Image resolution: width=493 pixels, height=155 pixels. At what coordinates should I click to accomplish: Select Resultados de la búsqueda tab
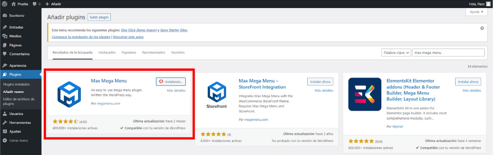(72, 53)
